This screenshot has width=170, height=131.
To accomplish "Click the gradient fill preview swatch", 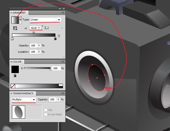I will (x=15, y=20).
